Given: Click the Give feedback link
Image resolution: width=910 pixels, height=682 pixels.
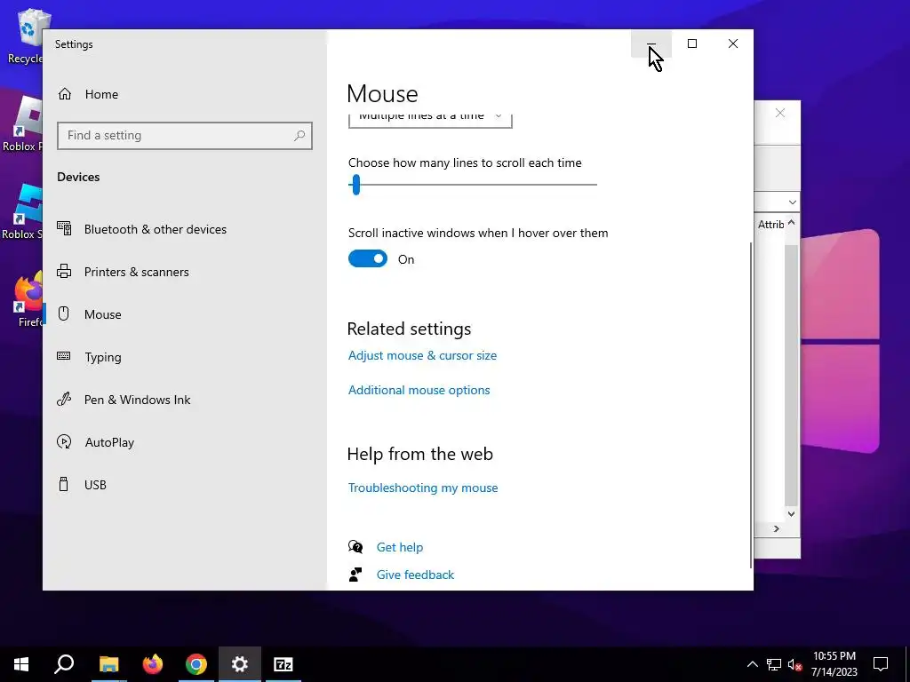Looking at the screenshot, I should click(416, 575).
